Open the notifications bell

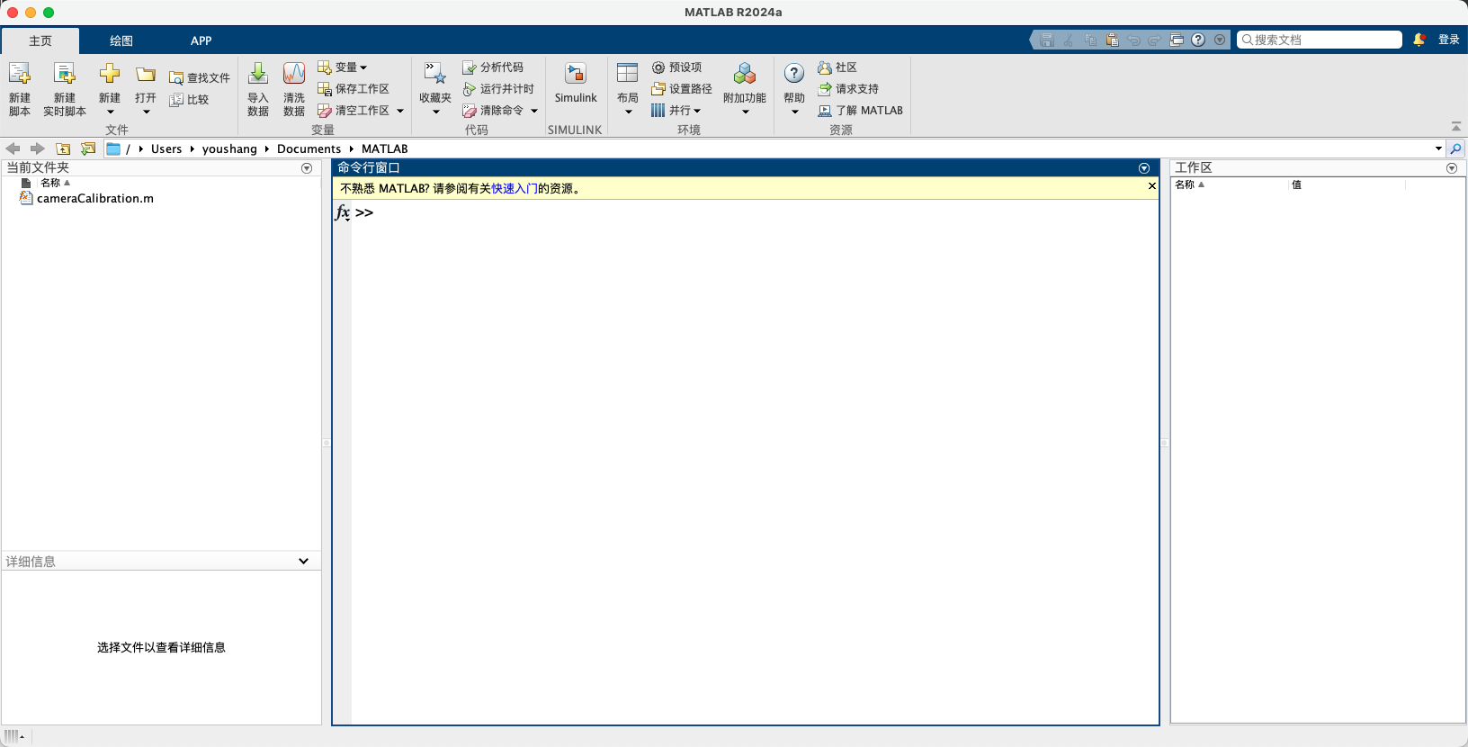click(1419, 40)
